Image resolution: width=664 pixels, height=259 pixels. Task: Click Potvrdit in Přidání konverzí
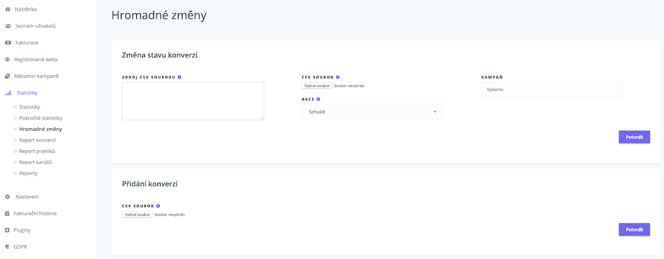coord(634,229)
